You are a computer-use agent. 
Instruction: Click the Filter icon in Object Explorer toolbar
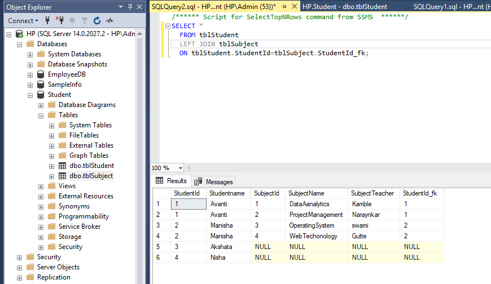pyautogui.click(x=85, y=21)
